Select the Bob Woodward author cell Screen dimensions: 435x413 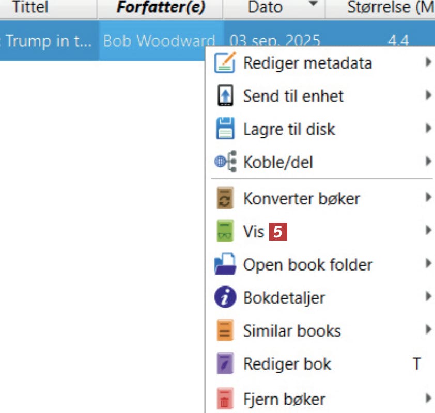pyautogui.click(x=159, y=41)
